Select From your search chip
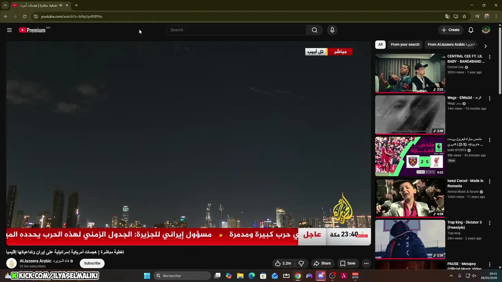 click(x=405, y=44)
